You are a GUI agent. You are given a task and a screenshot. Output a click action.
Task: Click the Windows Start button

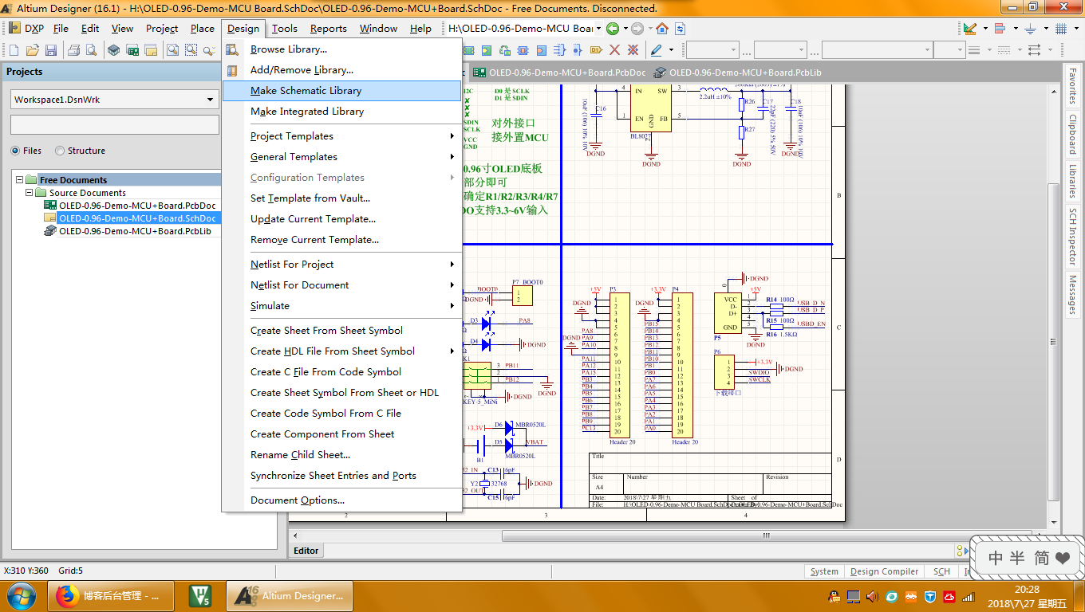coord(20,595)
